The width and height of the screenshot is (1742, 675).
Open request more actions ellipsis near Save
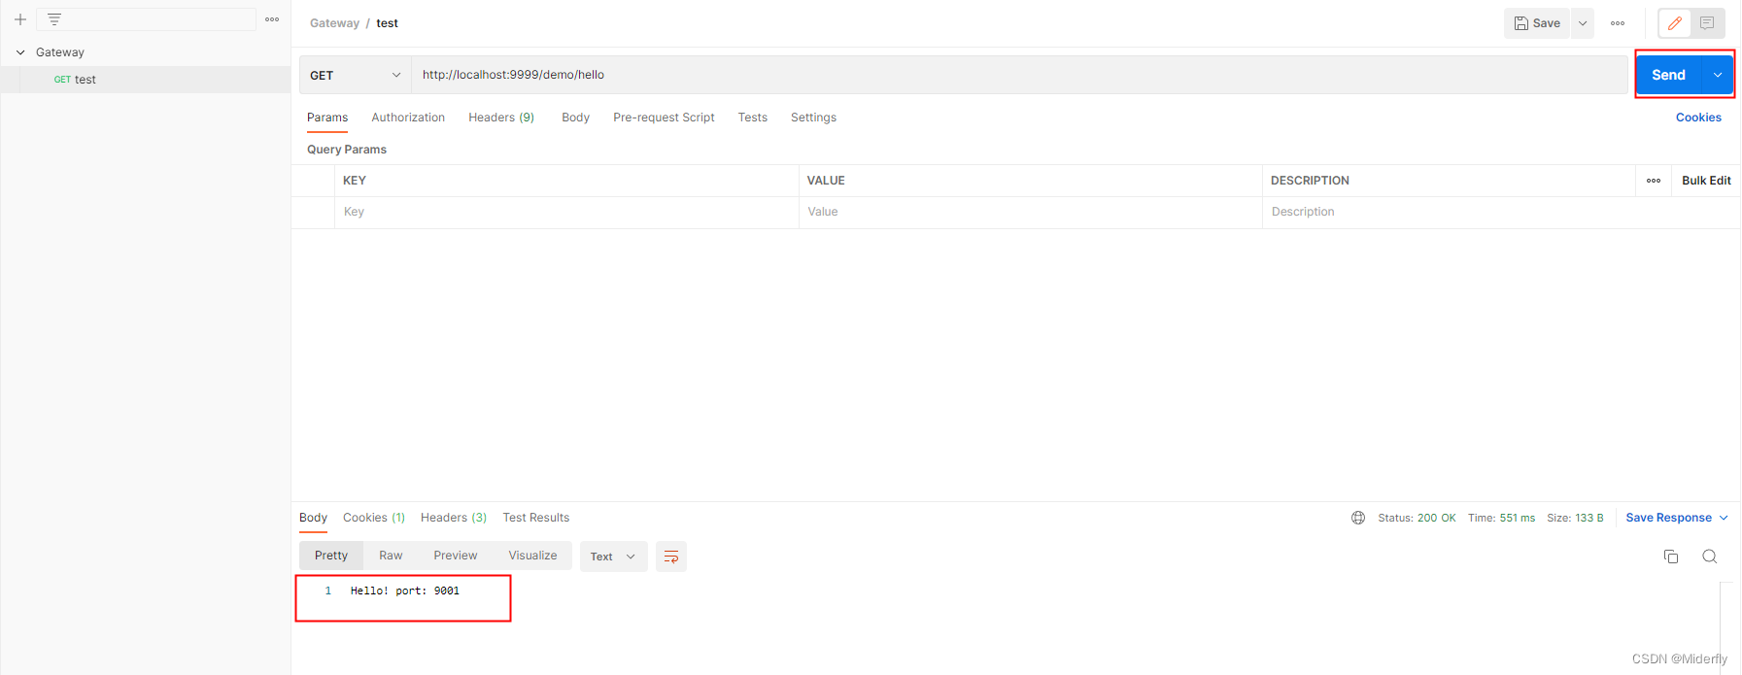coord(1618,23)
